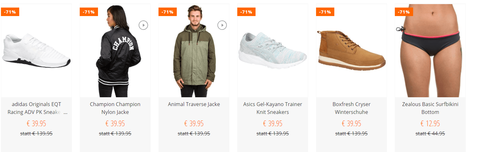Click the Animal Traverse Jacke title
Screen dimensions: 478x152
click(194, 104)
